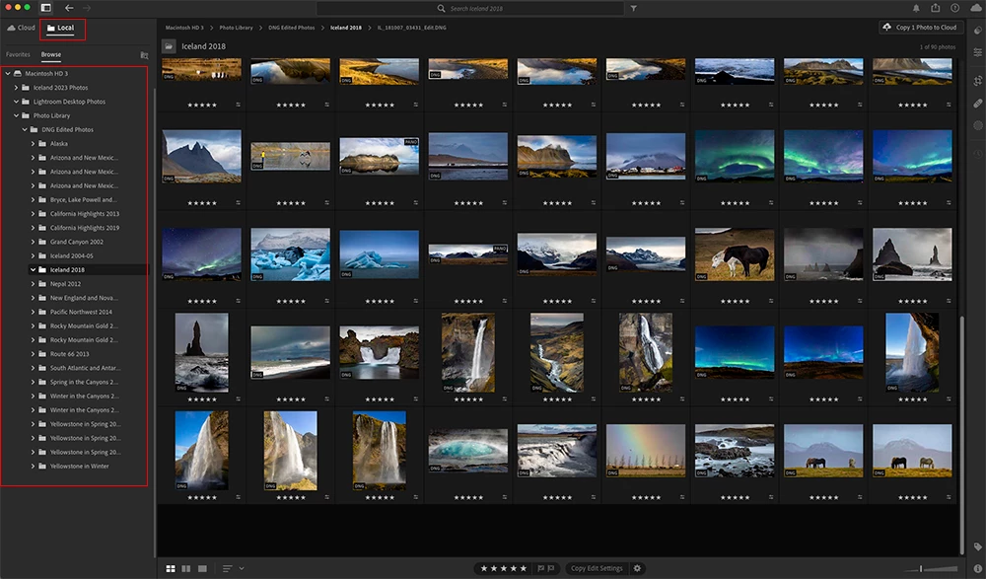Screen dimensions: 986x579
Task: Click the settings gear beside Copy Edit Settings
Action: pos(637,568)
